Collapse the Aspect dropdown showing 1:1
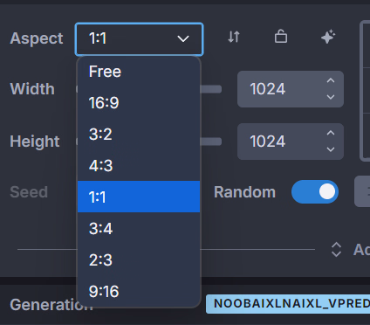 click(x=139, y=39)
